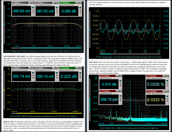Image resolution: width=172 pixels, height=132 pixels.
Task: Click the cyan display icon beside 302.74 mV
Action: click(33, 73)
